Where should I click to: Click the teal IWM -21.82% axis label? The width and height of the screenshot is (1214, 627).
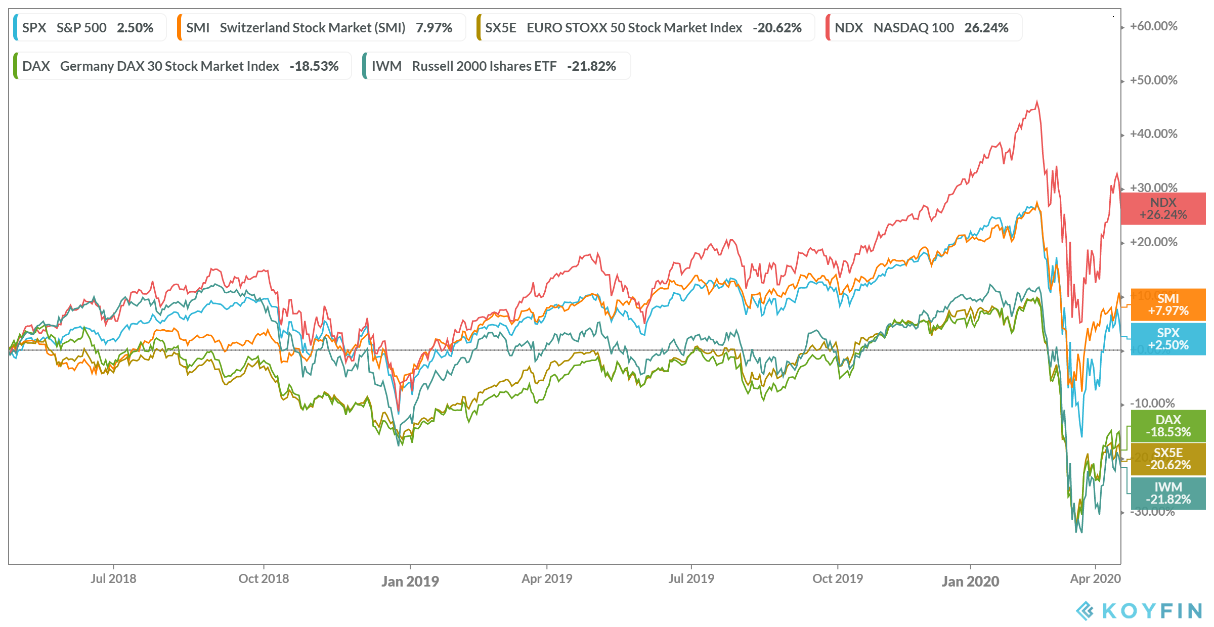coord(1168,493)
